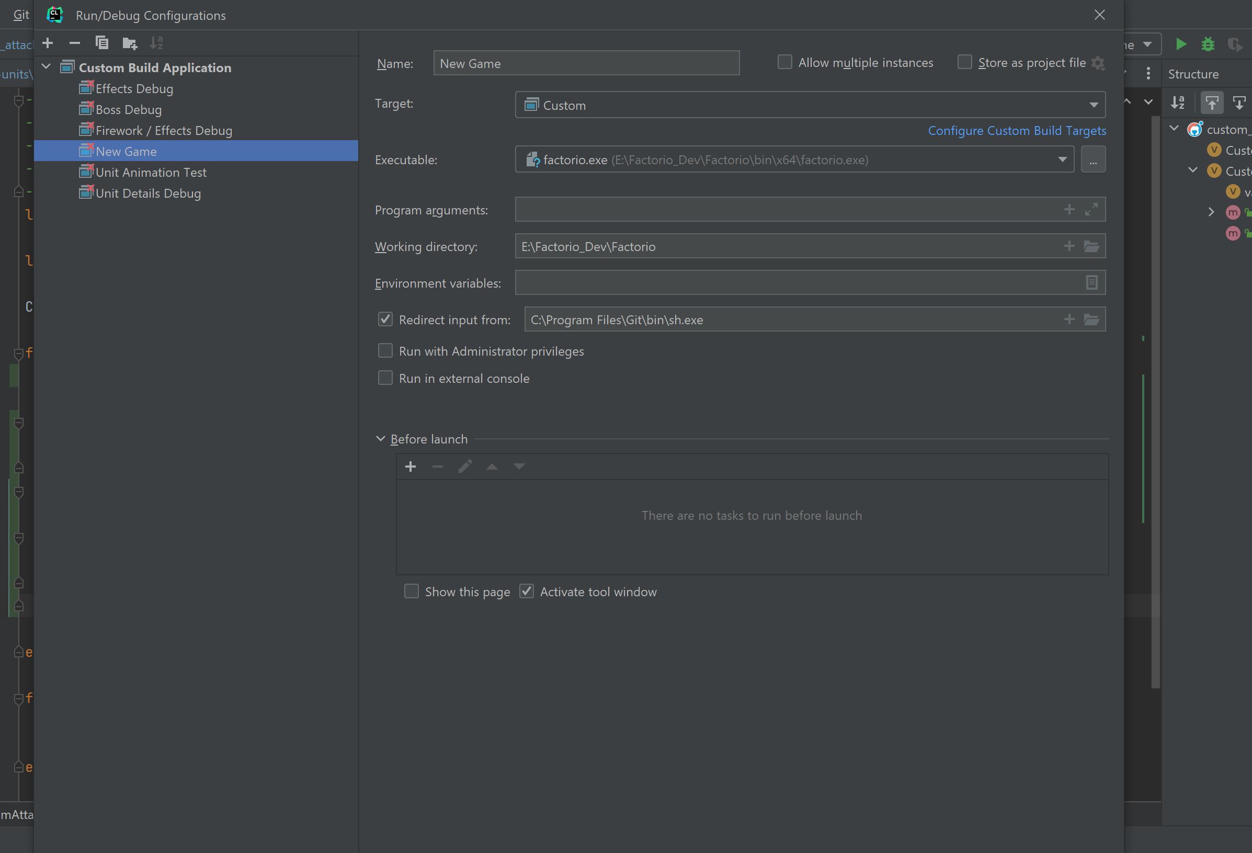Click the settings gear icon next to Store as project file
The height and width of the screenshot is (853, 1252).
click(1099, 62)
